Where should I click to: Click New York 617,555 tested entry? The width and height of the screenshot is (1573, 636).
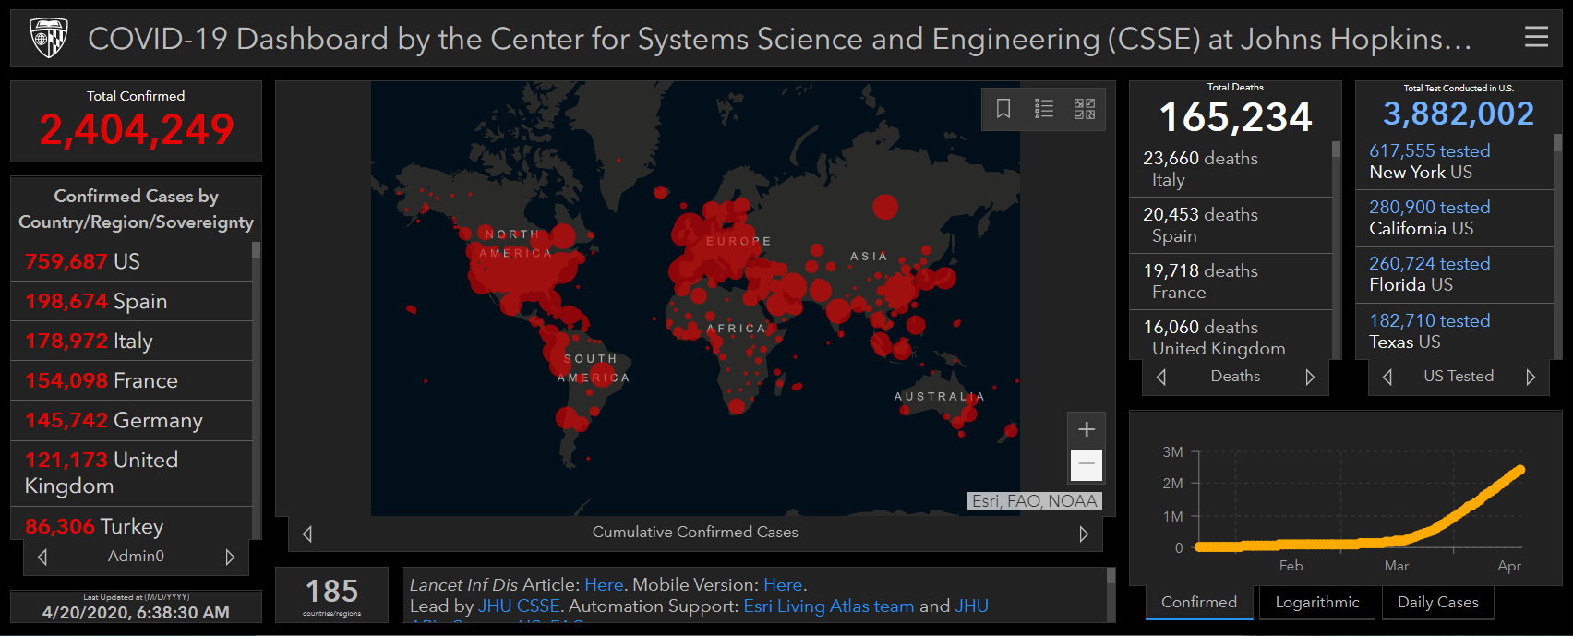coord(1455,162)
